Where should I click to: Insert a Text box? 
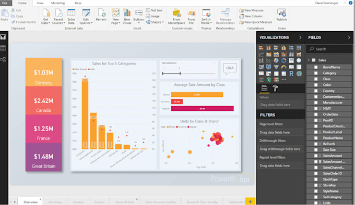(x=154, y=10)
